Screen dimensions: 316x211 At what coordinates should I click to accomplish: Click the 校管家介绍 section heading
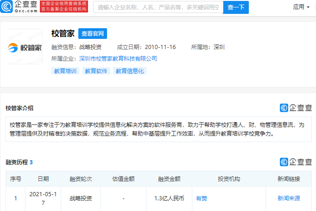pyautogui.click(x=19, y=108)
